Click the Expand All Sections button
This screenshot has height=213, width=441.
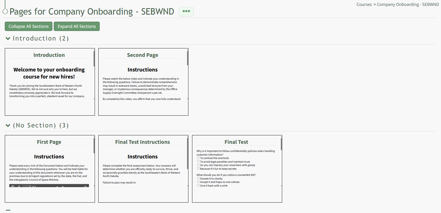77,26
